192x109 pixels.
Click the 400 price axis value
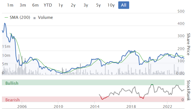[181, 23]
